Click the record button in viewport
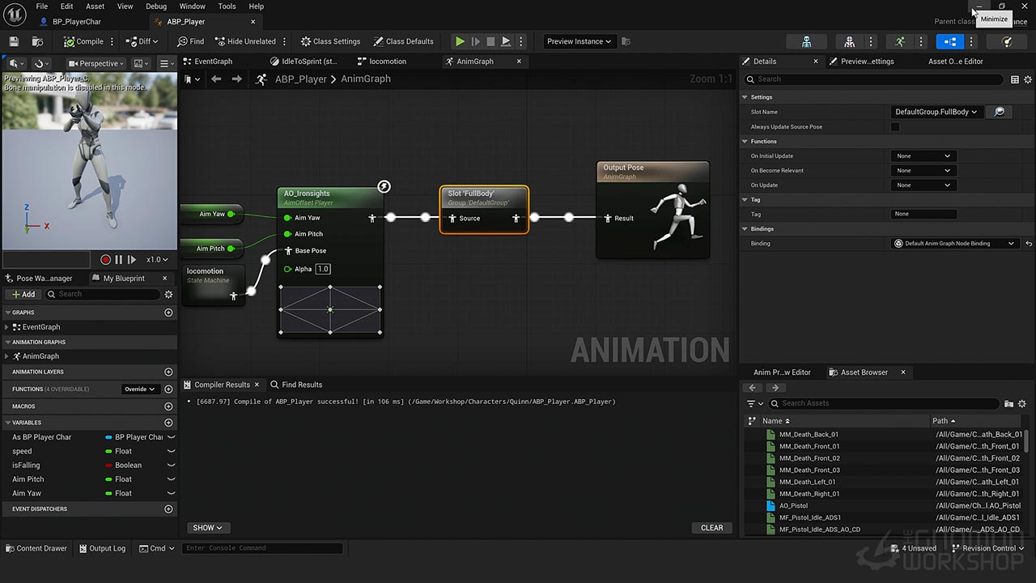 point(105,260)
